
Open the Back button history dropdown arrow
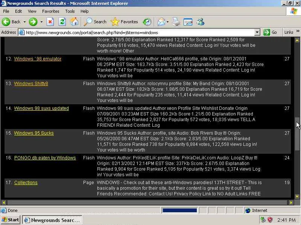[x=24, y=22]
